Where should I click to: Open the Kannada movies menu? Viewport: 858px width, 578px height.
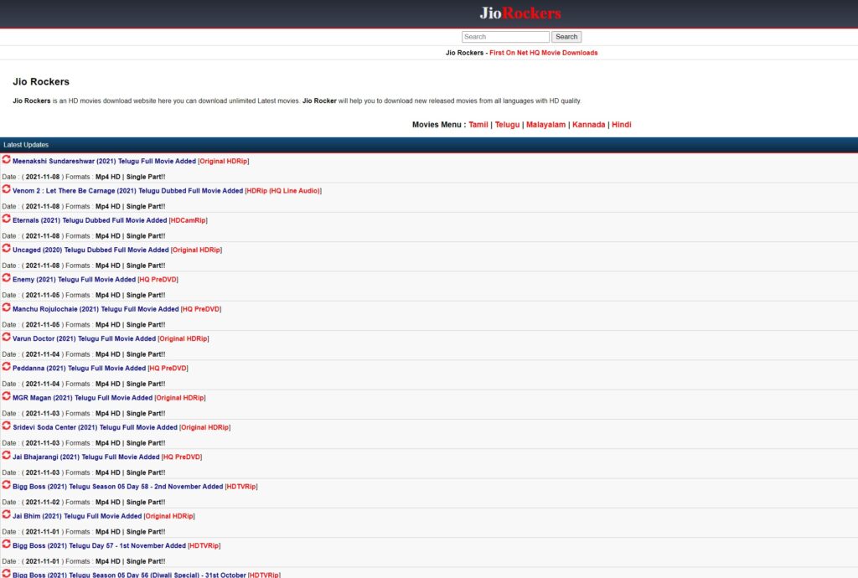[x=589, y=125]
